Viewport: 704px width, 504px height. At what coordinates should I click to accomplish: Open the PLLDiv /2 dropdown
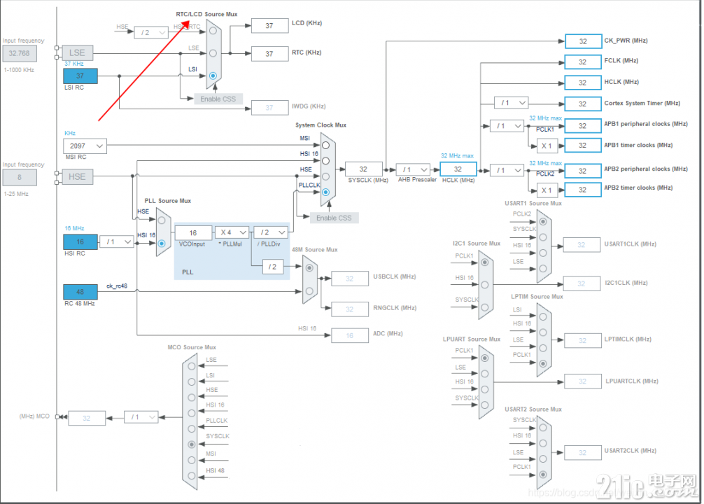coord(271,232)
